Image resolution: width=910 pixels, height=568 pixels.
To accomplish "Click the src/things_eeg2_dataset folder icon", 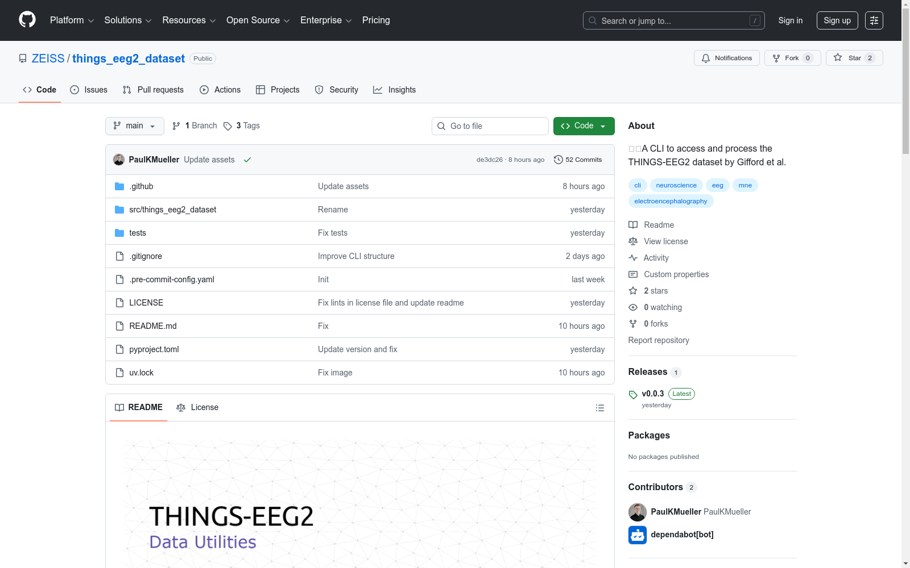I will point(119,210).
